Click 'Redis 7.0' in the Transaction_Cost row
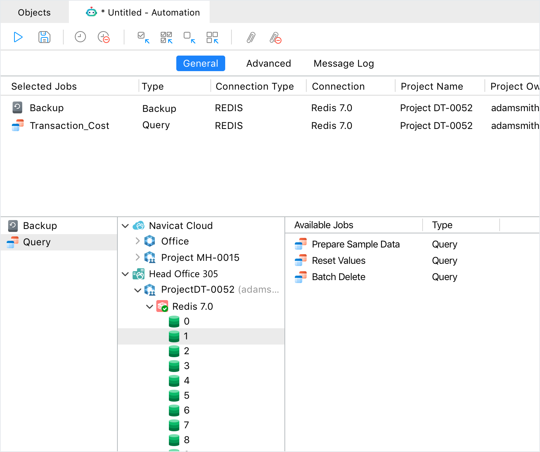This screenshot has height=452, width=540. (331, 126)
